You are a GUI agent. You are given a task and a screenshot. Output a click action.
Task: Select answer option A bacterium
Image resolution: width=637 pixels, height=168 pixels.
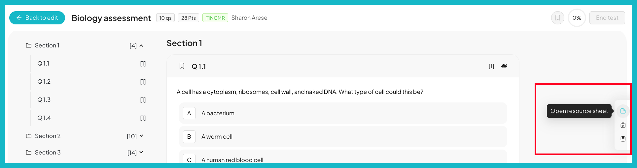click(343, 113)
